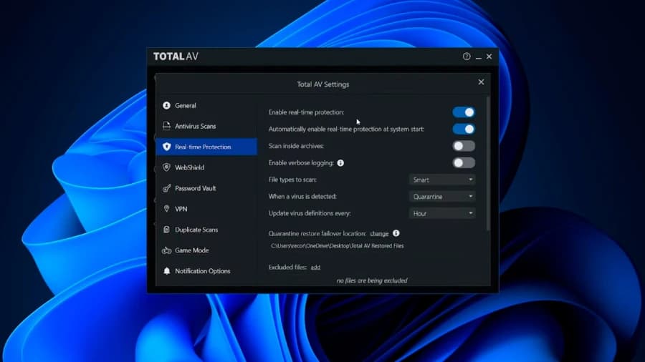Screen dimensions: 645x362
Task: Open the General settings section
Action: [x=206, y=105]
